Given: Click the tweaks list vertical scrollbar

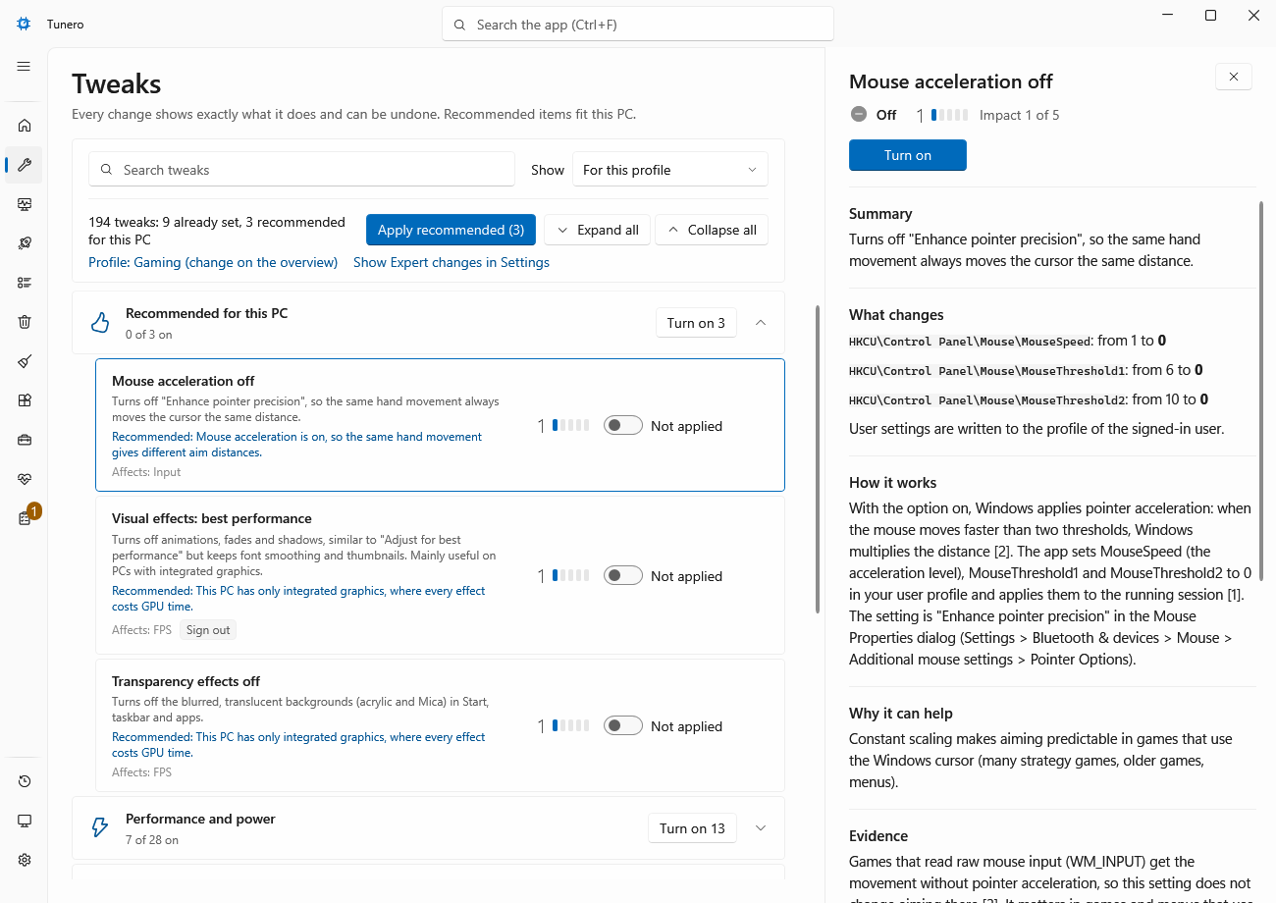Looking at the screenshot, I should (x=817, y=459).
